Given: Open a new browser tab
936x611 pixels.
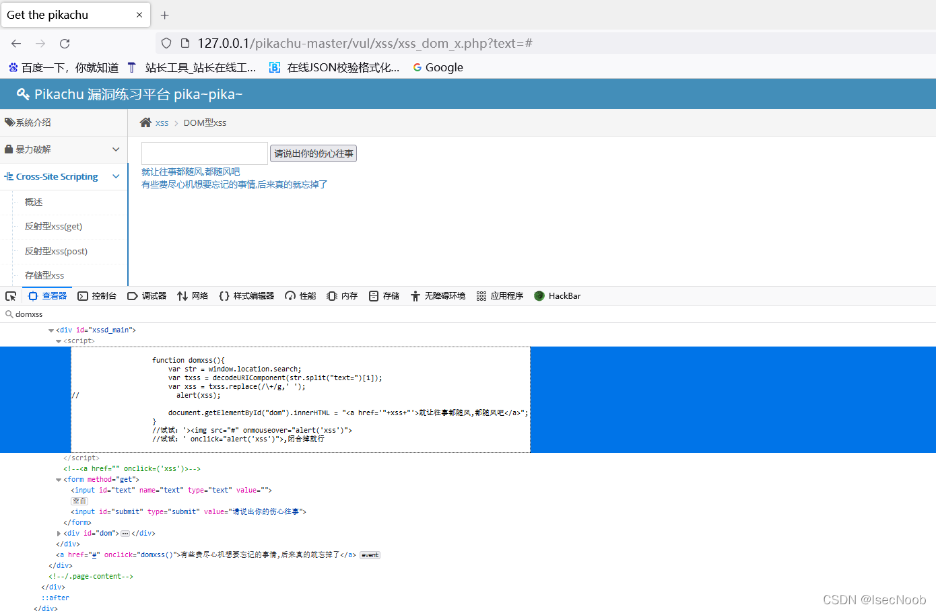Looking at the screenshot, I should [x=165, y=15].
